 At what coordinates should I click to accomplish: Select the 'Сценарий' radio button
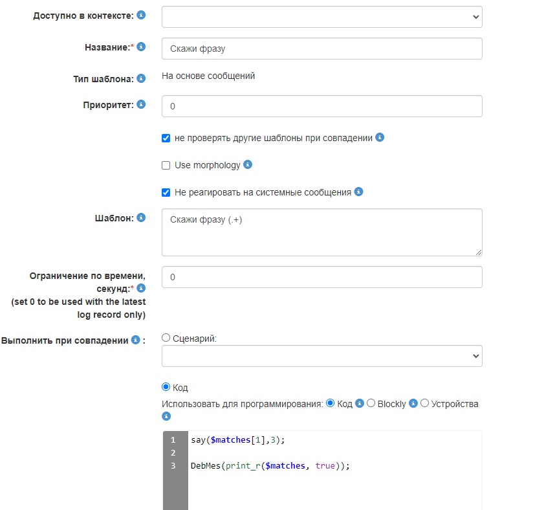point(166,337)
